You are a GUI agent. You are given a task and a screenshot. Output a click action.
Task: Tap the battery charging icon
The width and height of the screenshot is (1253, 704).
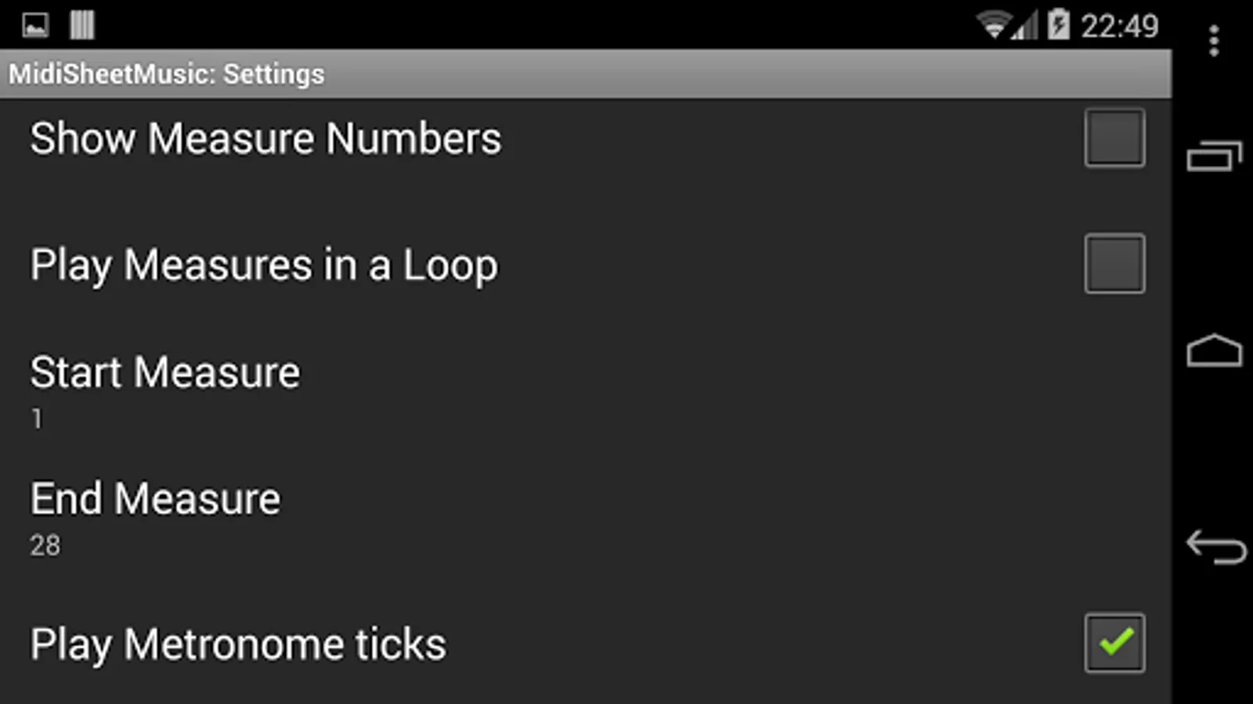point(1058,24)
